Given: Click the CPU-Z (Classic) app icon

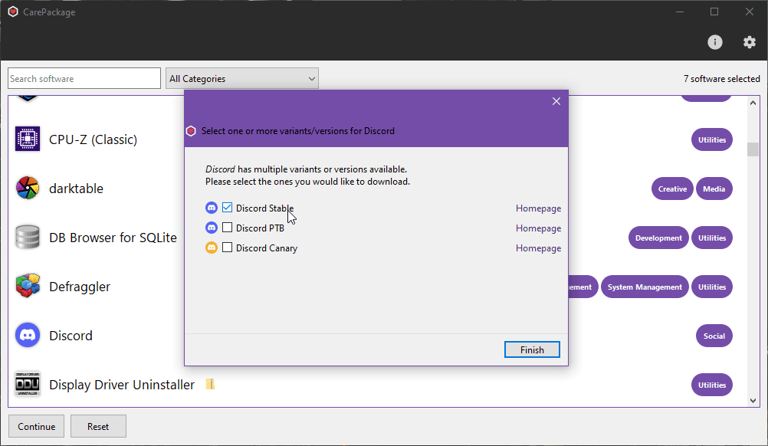Looking at the screenshot, I should tap(28, 139).
